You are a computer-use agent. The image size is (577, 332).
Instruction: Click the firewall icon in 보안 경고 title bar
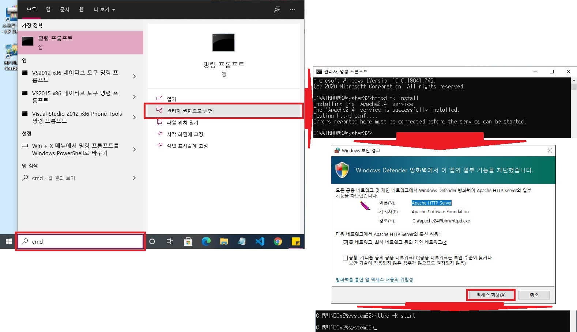coord(337,150)
